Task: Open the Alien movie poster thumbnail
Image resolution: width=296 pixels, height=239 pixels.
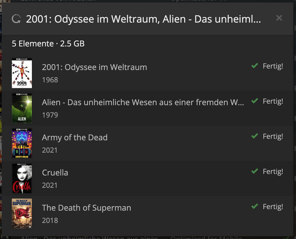Action: tap(22, 108)
